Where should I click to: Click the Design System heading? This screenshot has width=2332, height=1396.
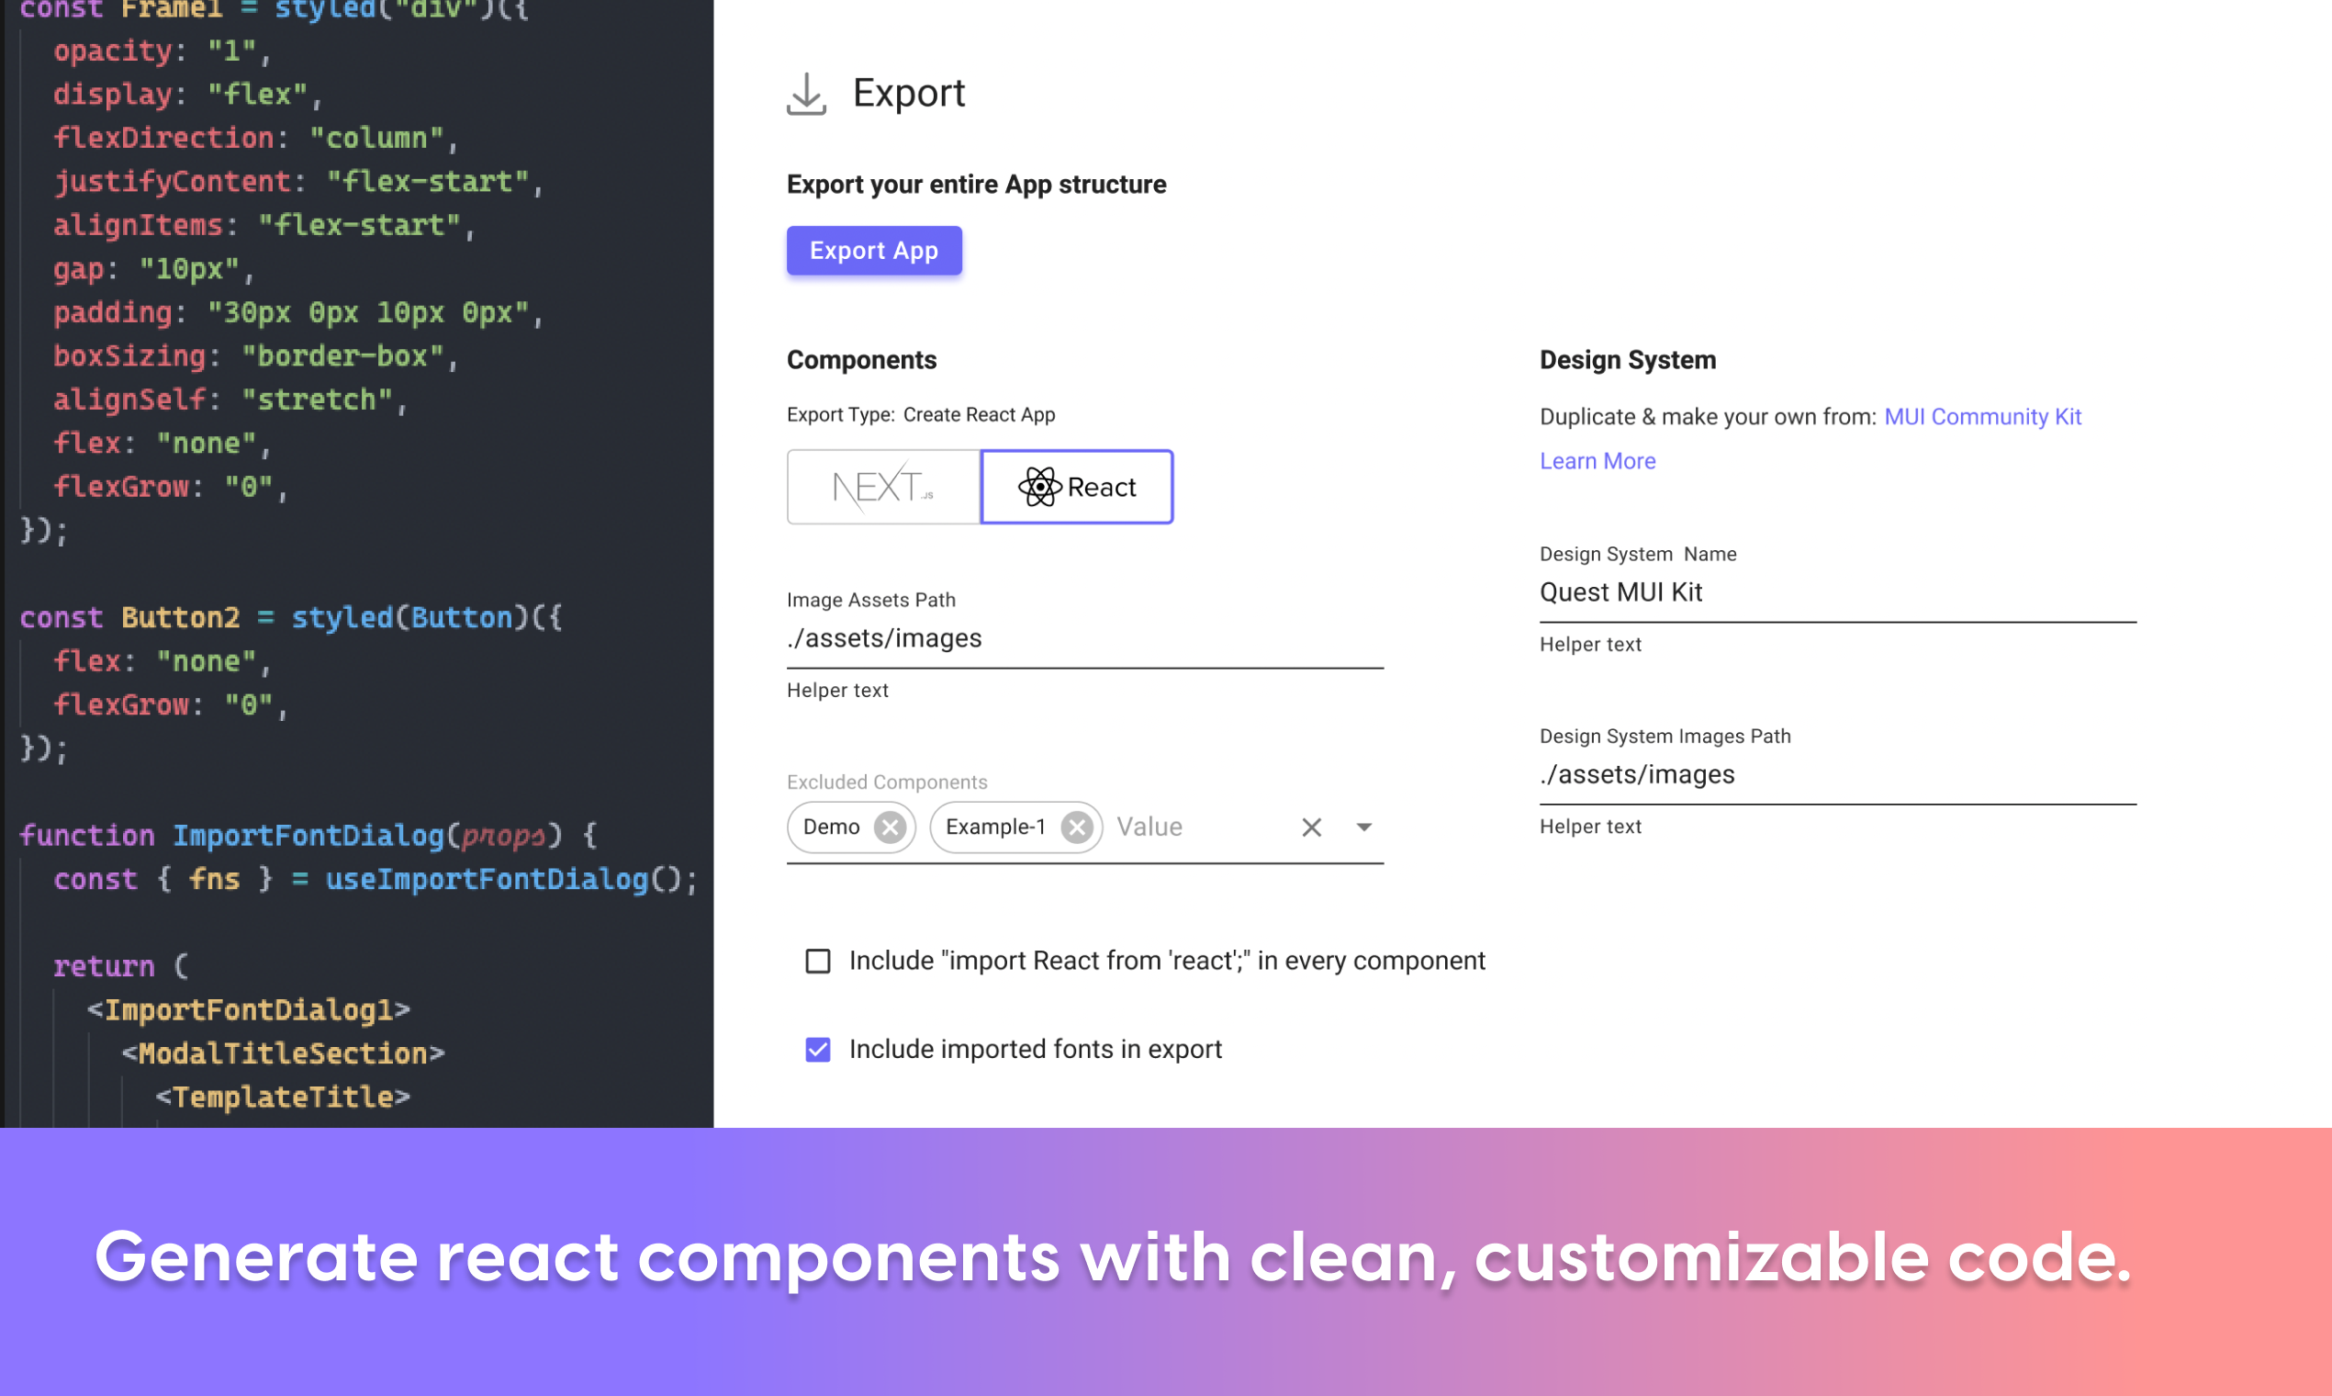(1627, 360)
